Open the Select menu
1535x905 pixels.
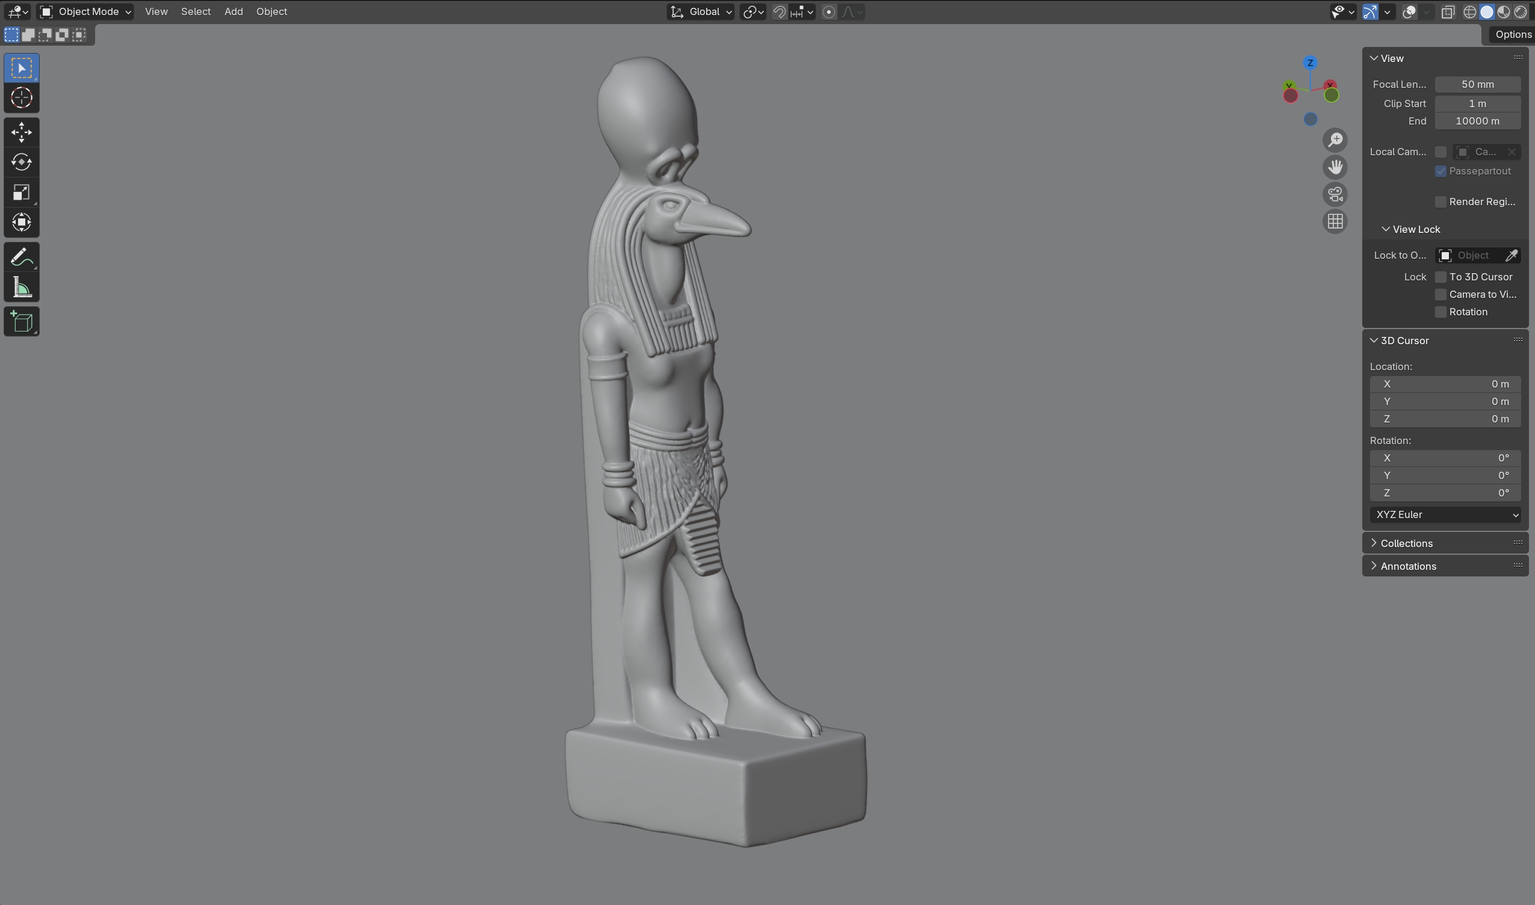pyautogui.click(x=195, y=11)
